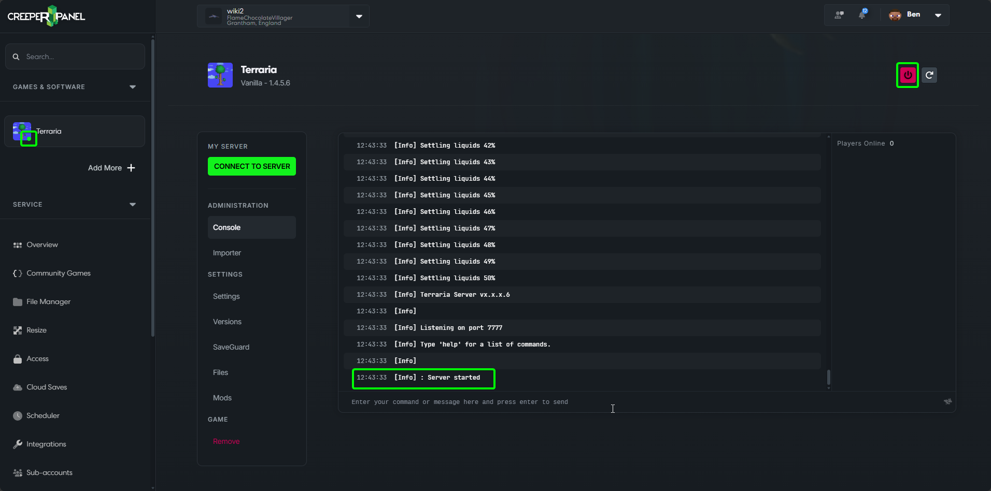Open the Integrations link
Image resolution: width=991 pixels, height=491 pixels.
(x=46, y=444)
